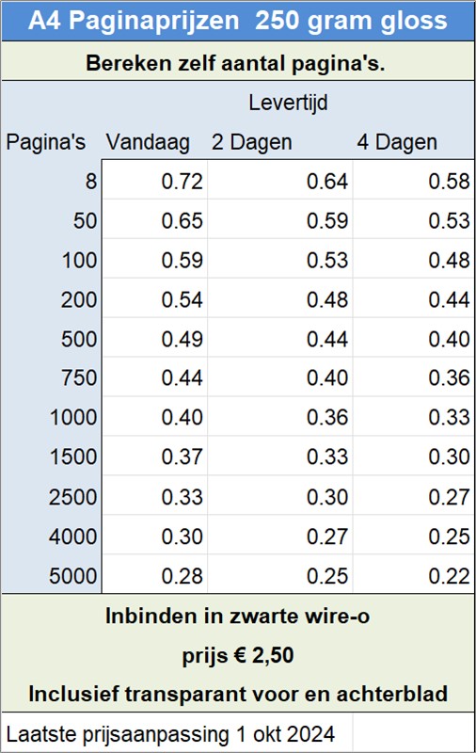Click 0.59 in the 2 Dagen column

point(280,221)
